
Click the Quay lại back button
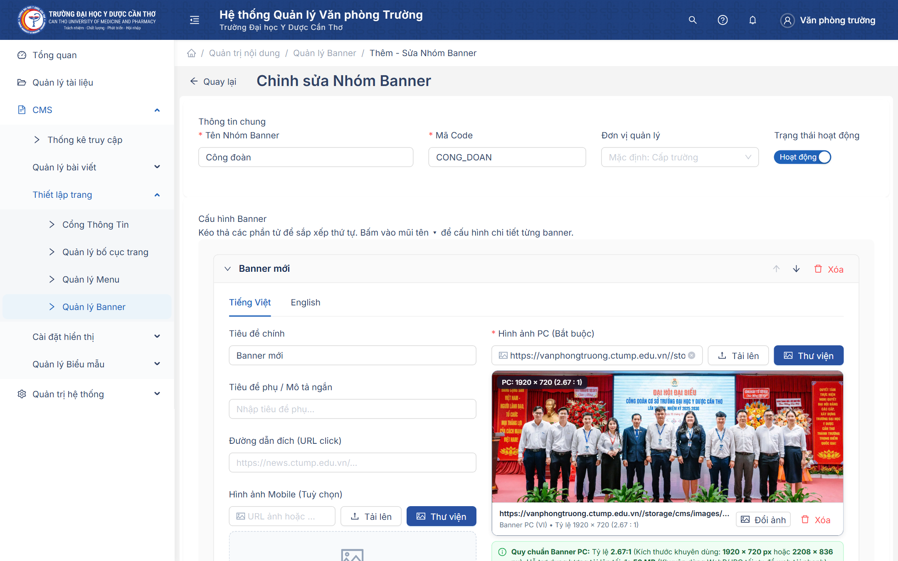point(213,81)
